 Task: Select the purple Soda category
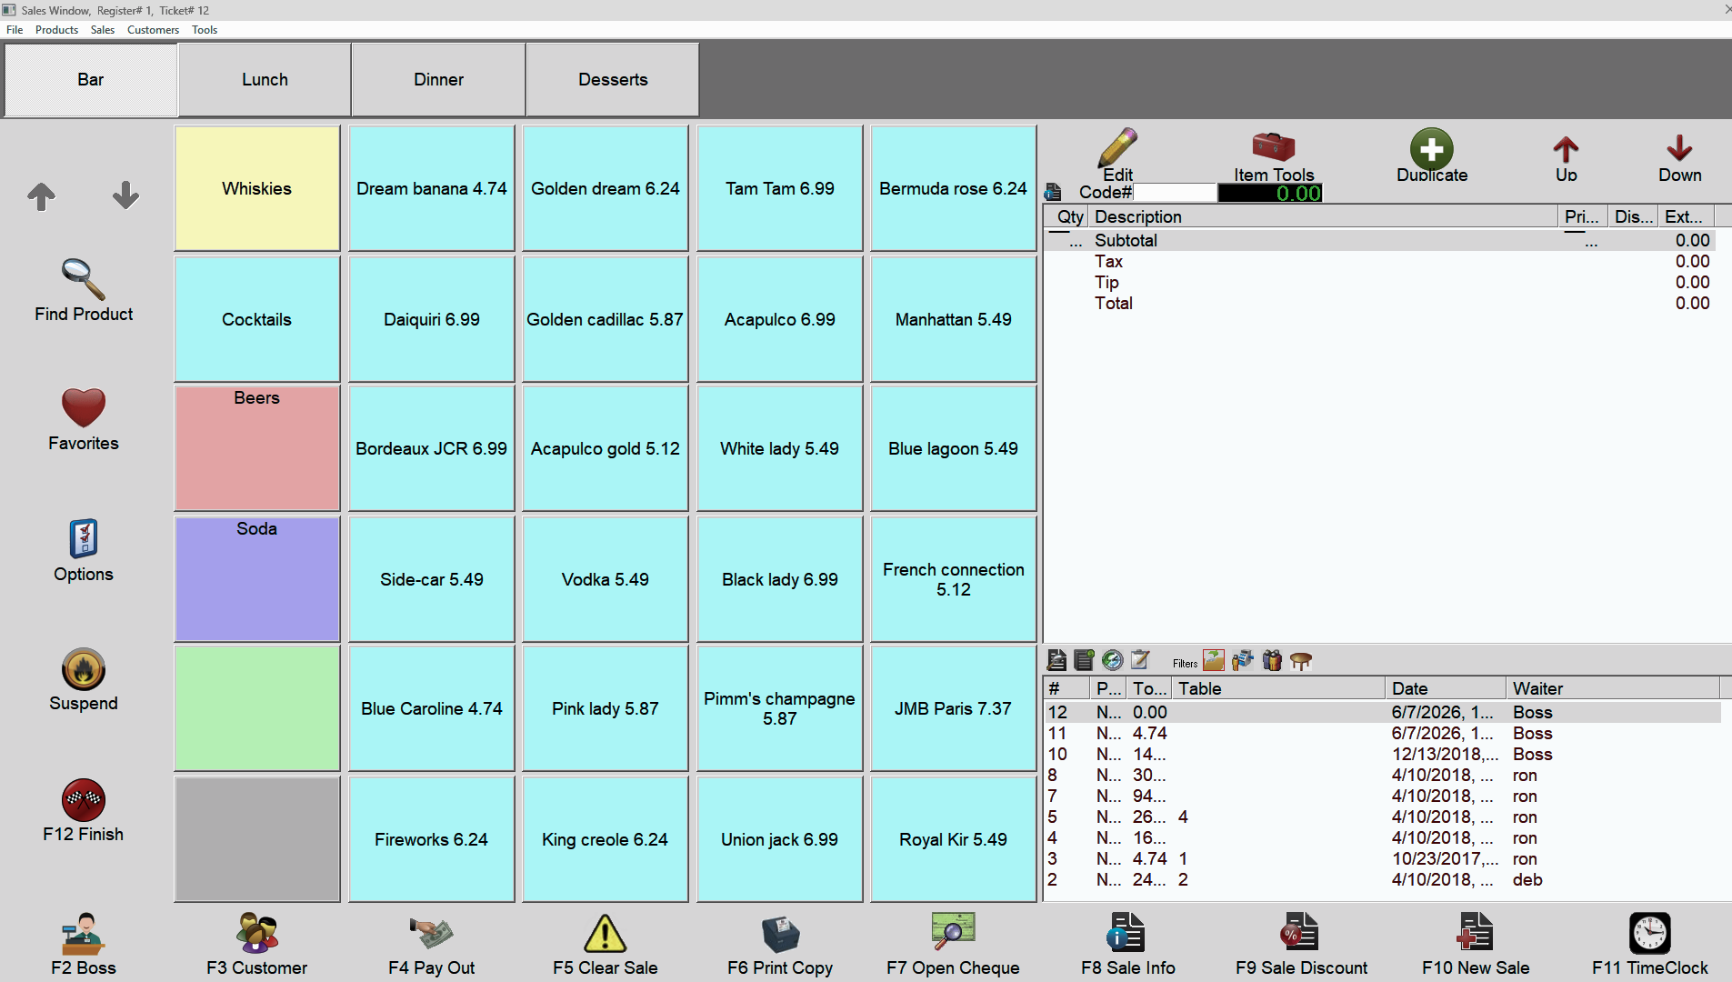(257, 579)
